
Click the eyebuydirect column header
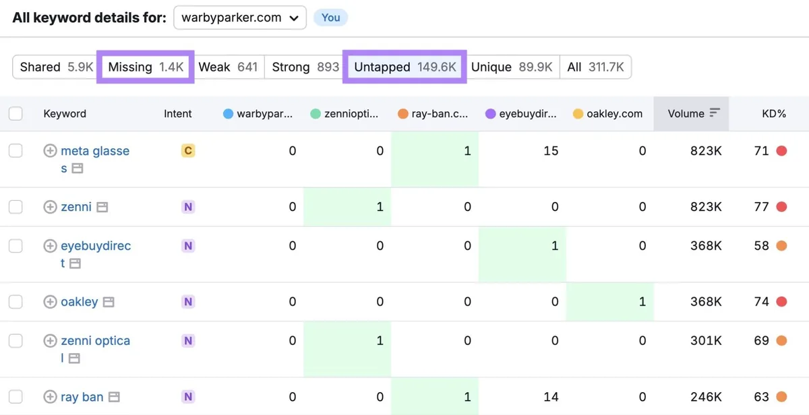pyautogui.click(x=520, y=114)
